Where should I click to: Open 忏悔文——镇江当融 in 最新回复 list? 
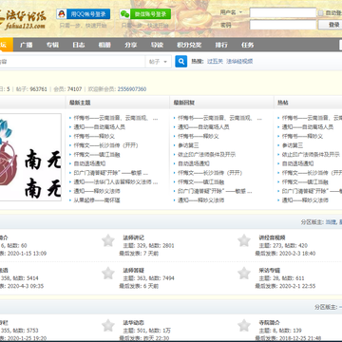(x=200, y=182)
